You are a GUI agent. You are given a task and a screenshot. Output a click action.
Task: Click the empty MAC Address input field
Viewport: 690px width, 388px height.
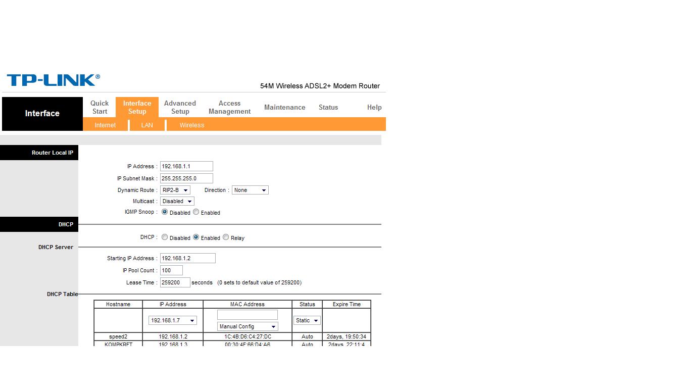248,315
